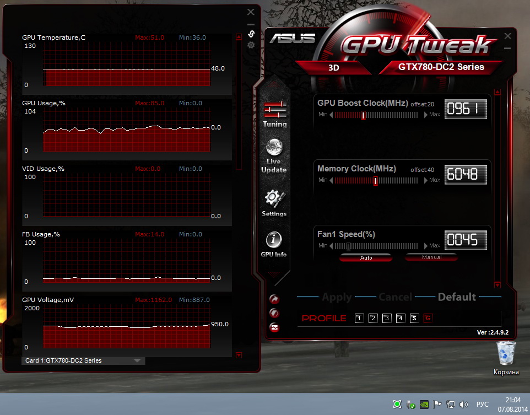Image resolution: width=530 pixels, height=415 pixels.
Task: Select profile slot 3
Action: [387, 318]
